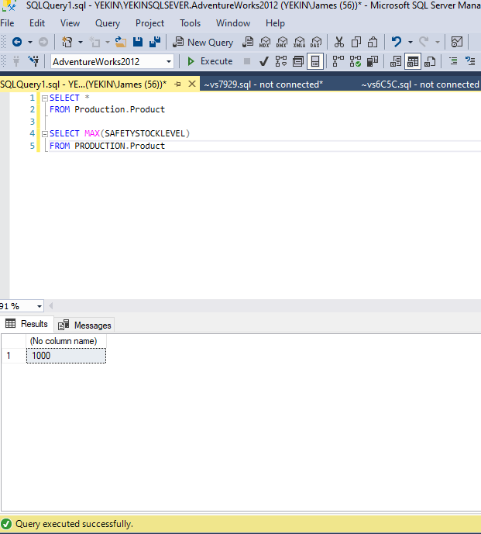
Task: Click the Activity Monitor icon
Action: coord(457,42)
